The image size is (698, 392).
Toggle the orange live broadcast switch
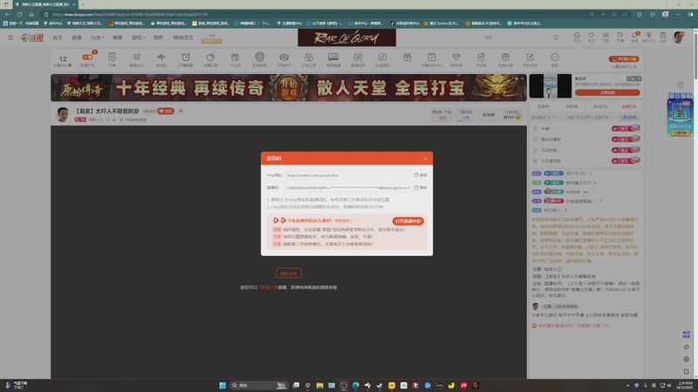click(87, 57)
